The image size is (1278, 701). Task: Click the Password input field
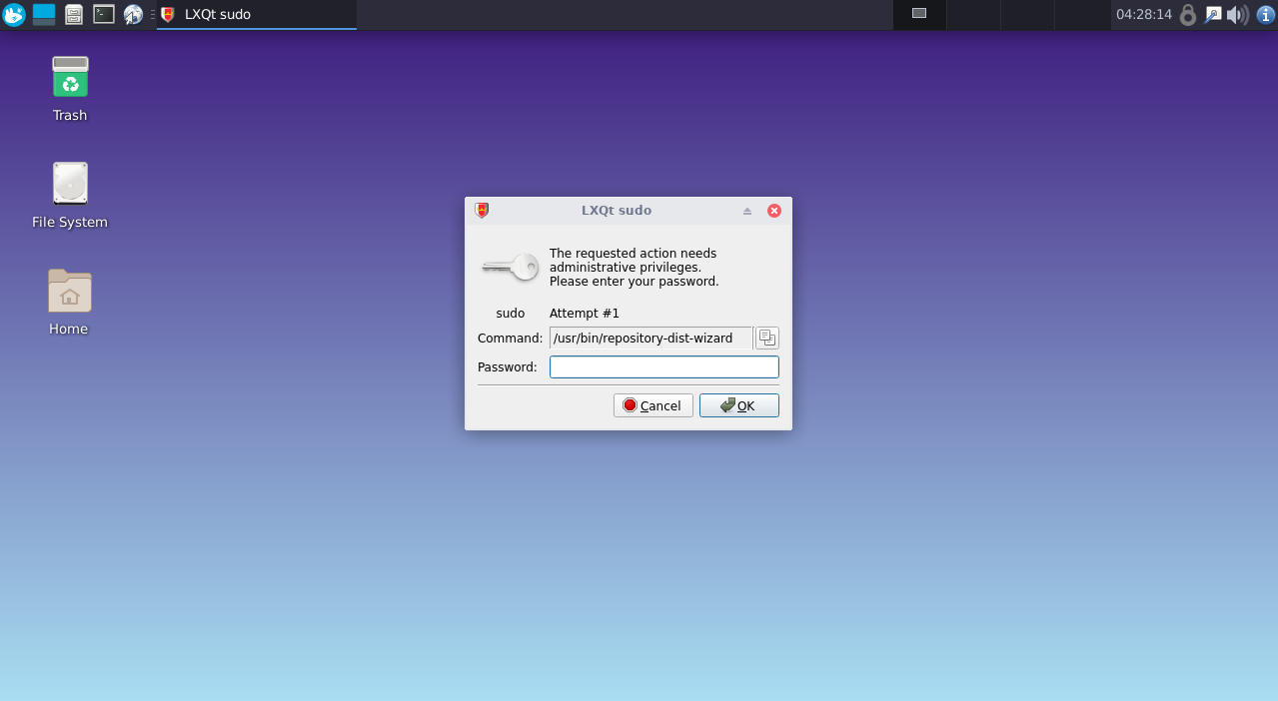tap(663, 367)
